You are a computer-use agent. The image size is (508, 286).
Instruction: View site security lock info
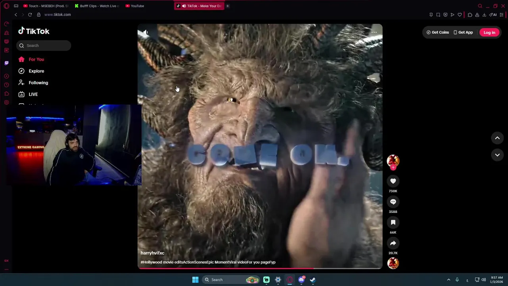point(38,15)
